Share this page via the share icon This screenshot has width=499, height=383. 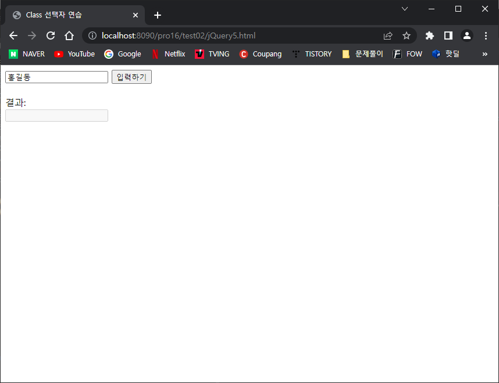[387, 36]
